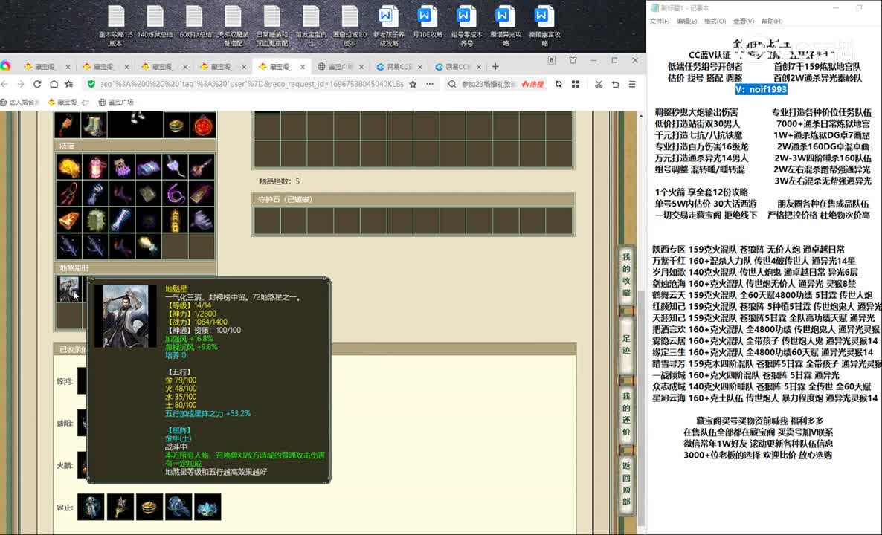Image resolution: width=882 pixels, height=535 pixels.
Task: Click the red 热搜 hot-search label
Action: click(x=532, y=84)
